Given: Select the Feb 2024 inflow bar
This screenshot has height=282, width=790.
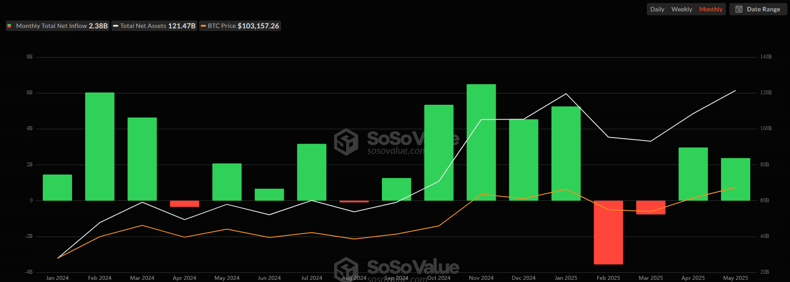Looking at the screenshot, I should [100, 147].
